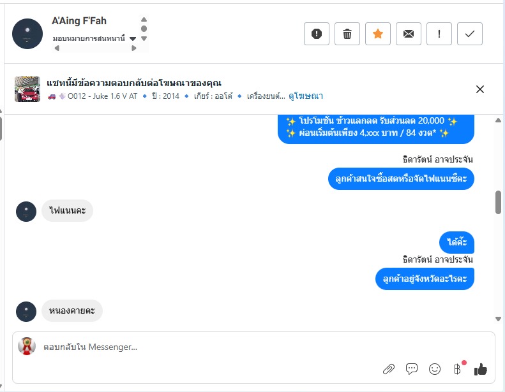Click the spam report circle-exclamation icon
The image size is (505, 392).
click(x=317, y=34)
